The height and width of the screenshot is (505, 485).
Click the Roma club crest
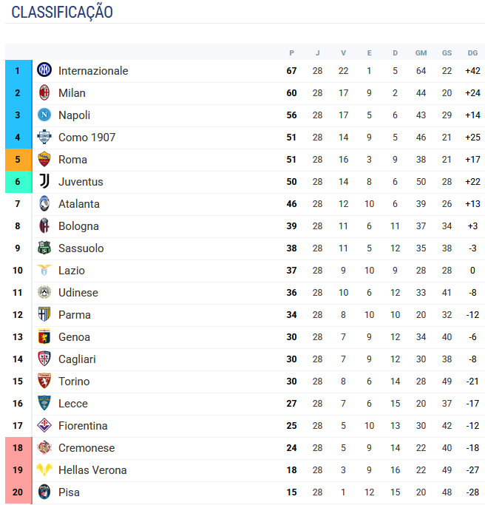(44, 159)
